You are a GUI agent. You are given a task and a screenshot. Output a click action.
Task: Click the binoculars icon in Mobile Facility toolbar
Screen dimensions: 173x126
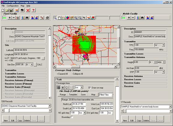pyautogui.click(x=143, y=18)
